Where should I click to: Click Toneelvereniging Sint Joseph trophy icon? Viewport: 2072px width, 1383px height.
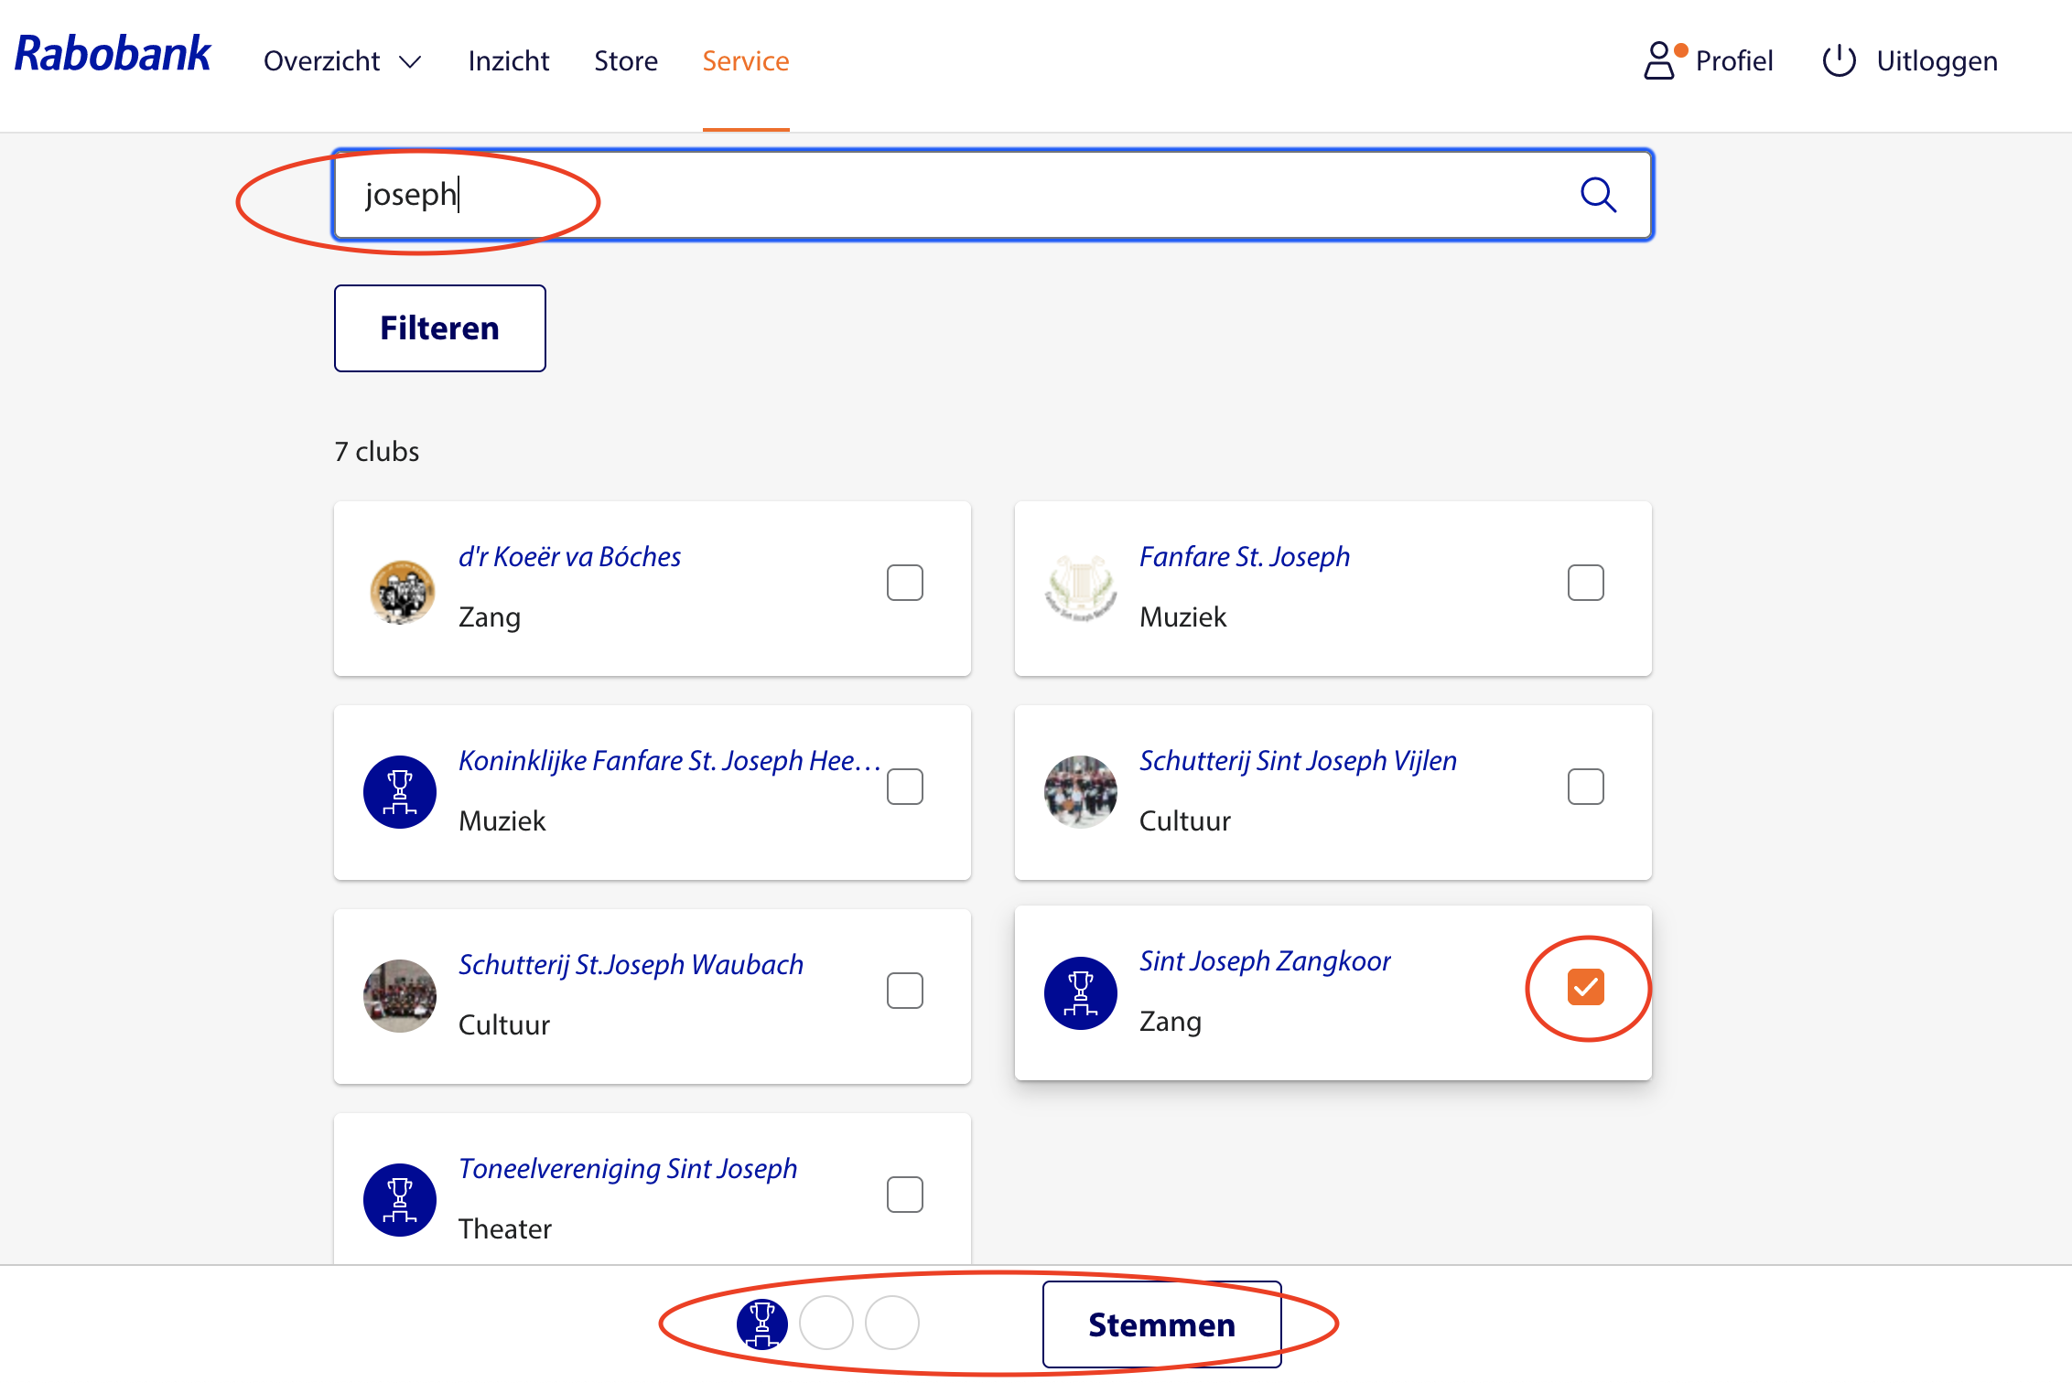pyautogui.click(x=400, y=1199)
